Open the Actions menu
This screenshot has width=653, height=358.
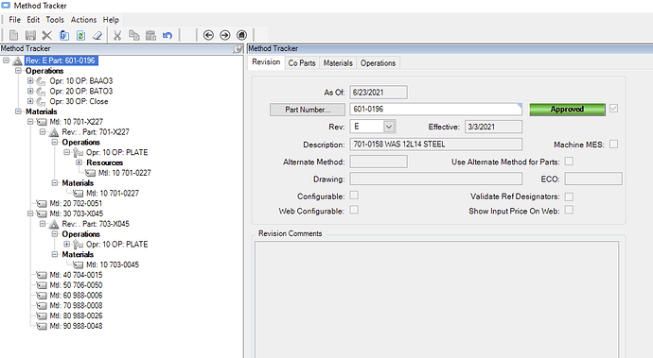(83, 20)
